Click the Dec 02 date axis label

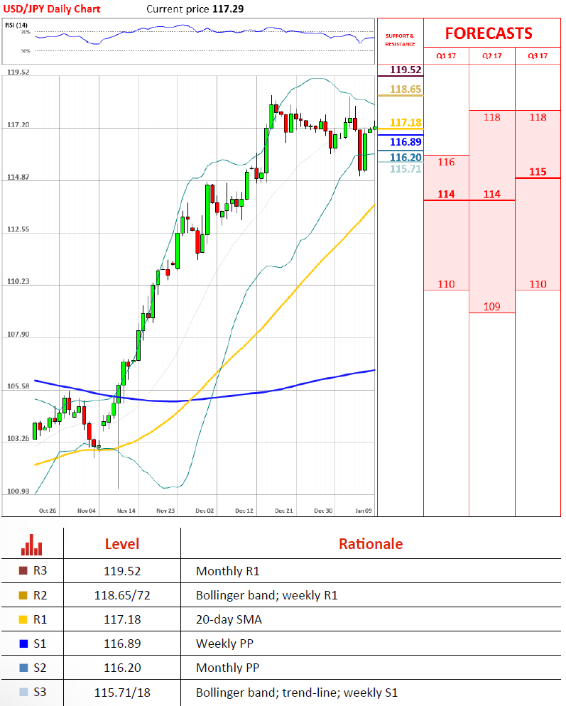click(205, 511)
